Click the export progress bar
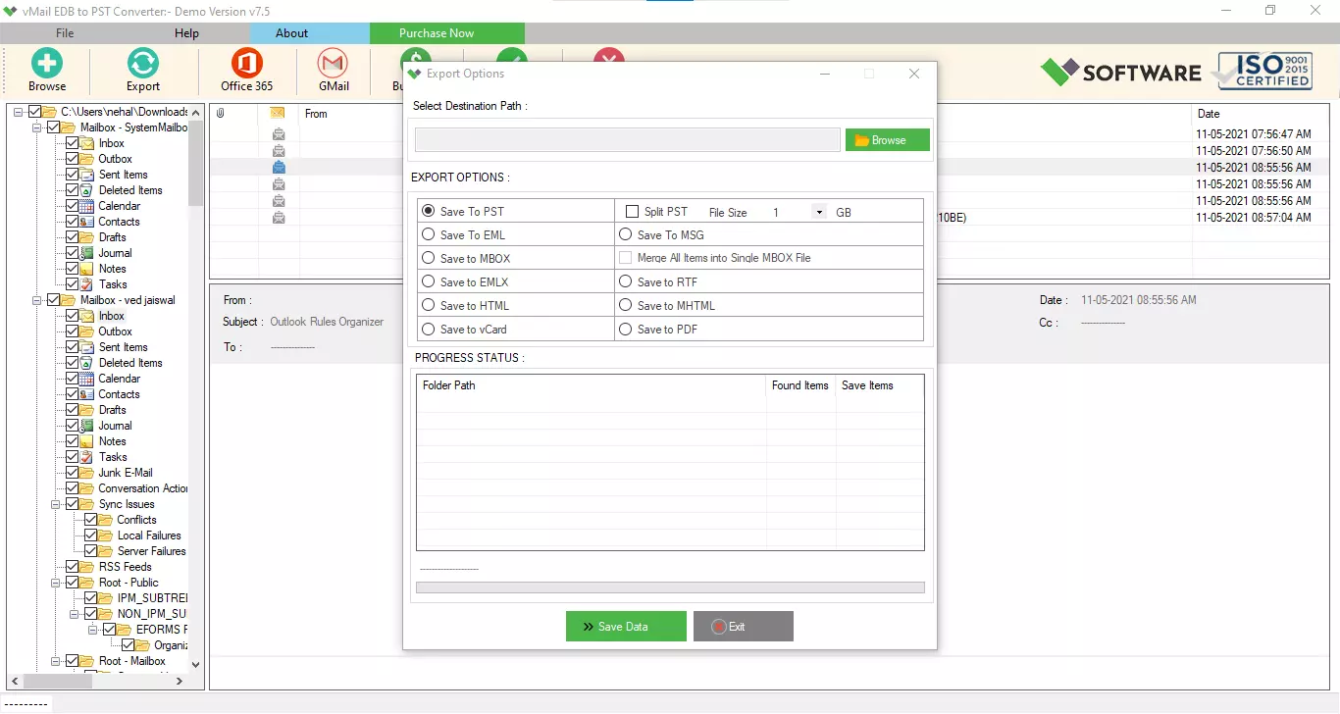 tap(670, 586)
